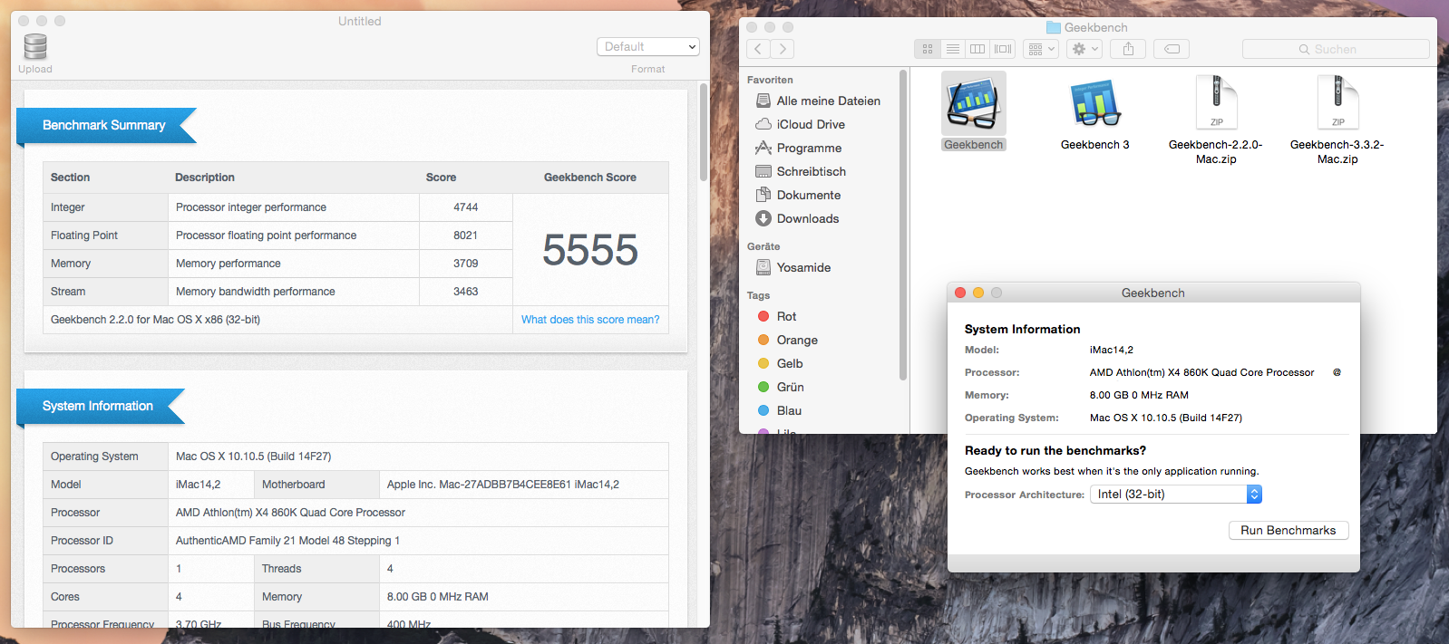Image resolution: width=1449 pixels, height=644 pixels.
Task: Select Programme in the Finder sidebar
Action: click(808, 148)
